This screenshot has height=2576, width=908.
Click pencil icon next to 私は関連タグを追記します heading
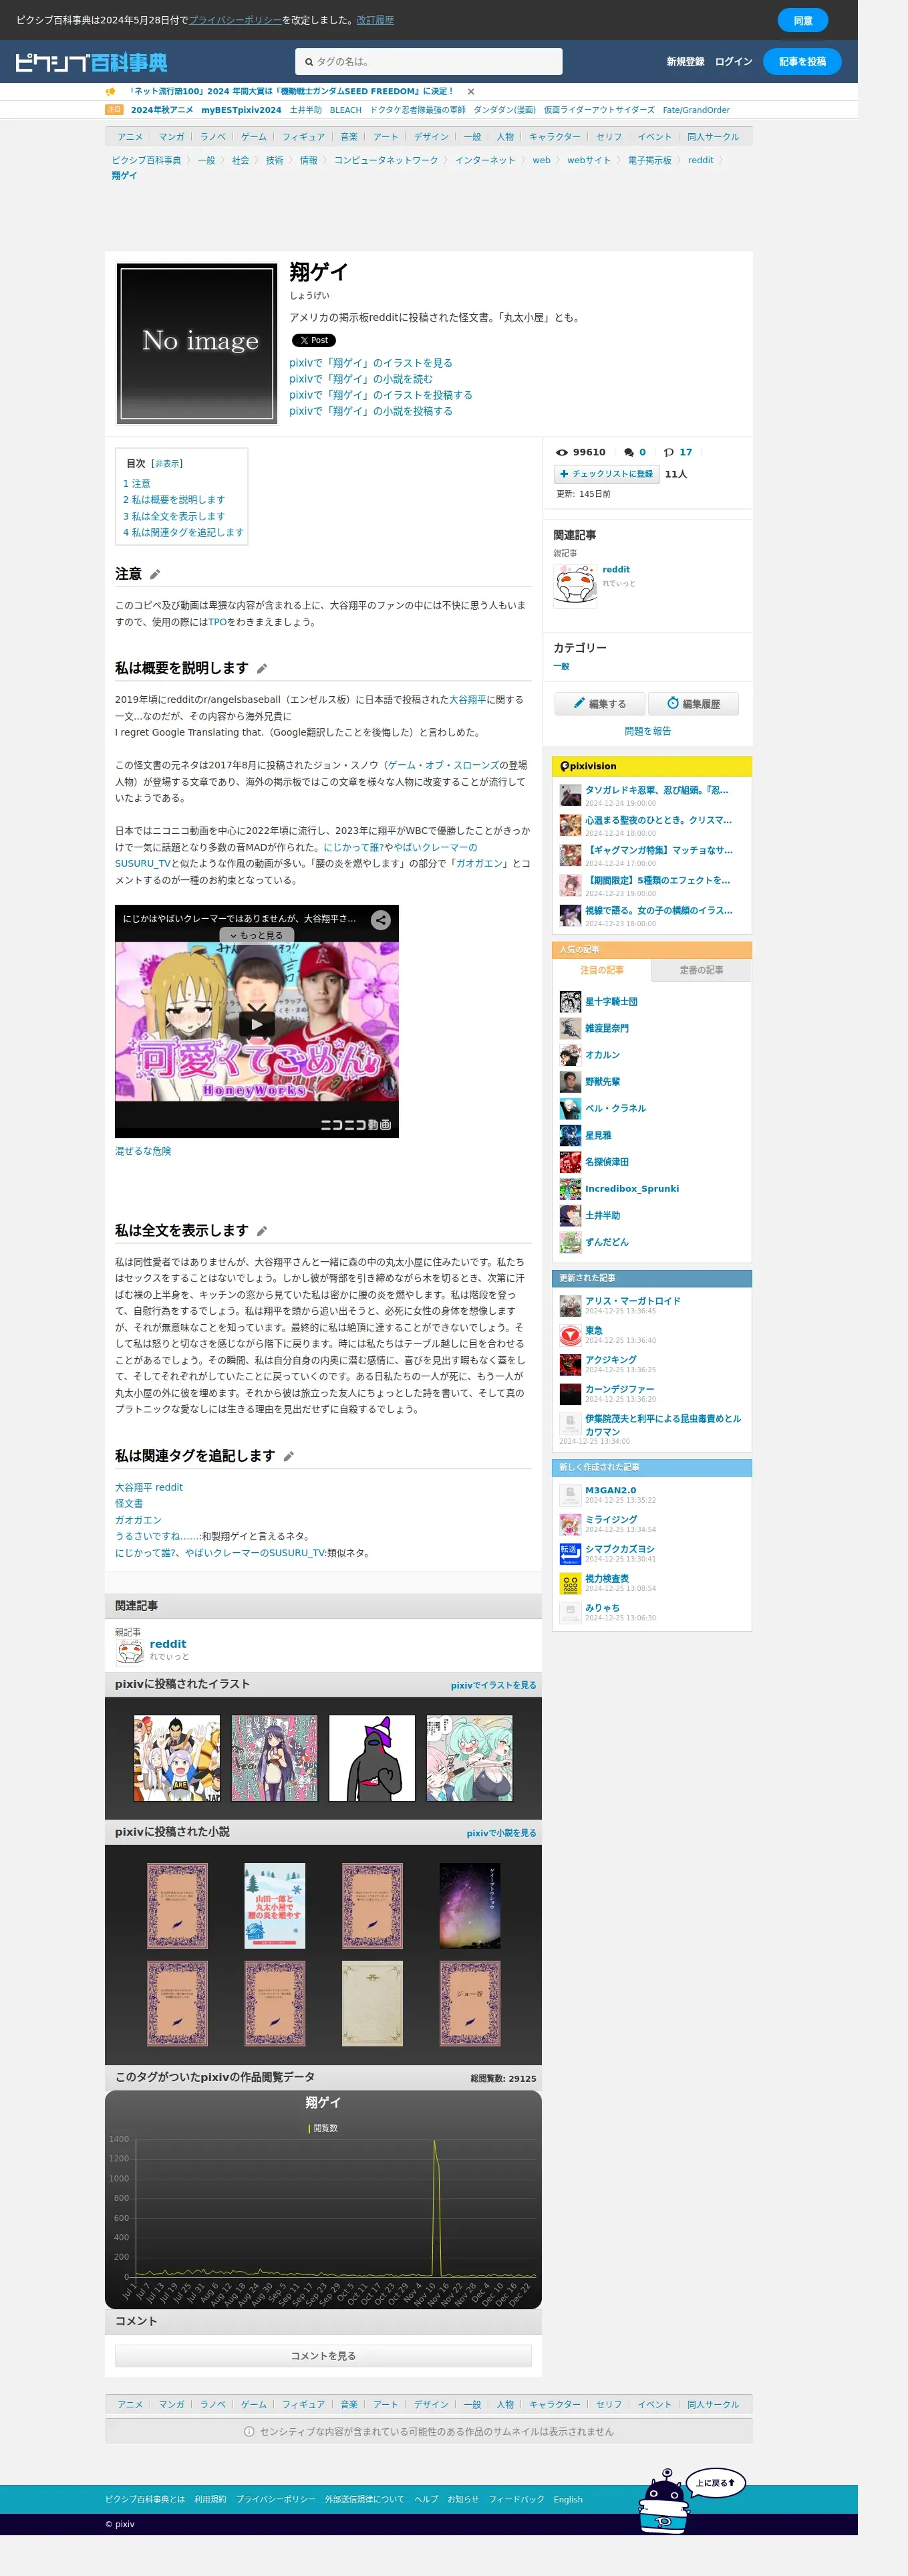[289, 1456]
